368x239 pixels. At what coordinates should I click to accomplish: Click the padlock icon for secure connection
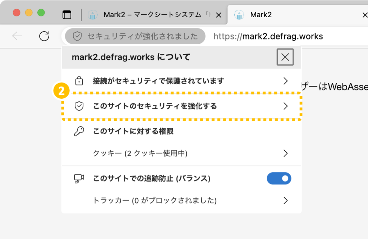79,81
